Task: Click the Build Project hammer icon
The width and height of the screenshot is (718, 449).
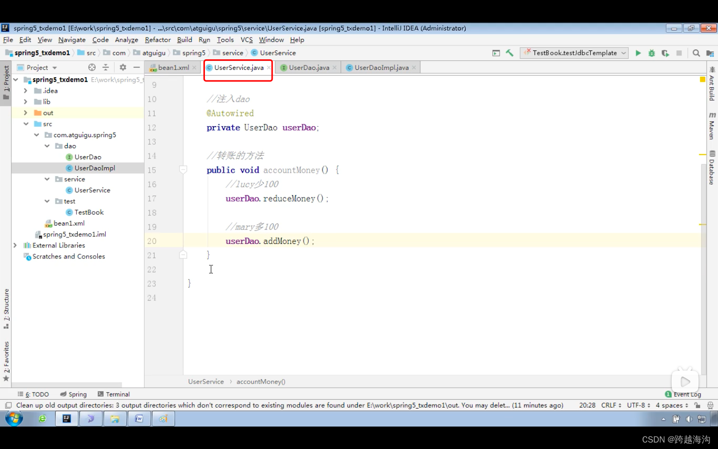Action: click(510, 53)
